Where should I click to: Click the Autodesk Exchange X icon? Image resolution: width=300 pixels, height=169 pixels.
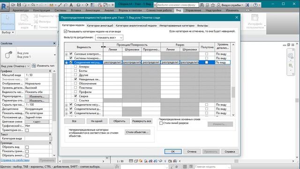(x=247, y=5)
